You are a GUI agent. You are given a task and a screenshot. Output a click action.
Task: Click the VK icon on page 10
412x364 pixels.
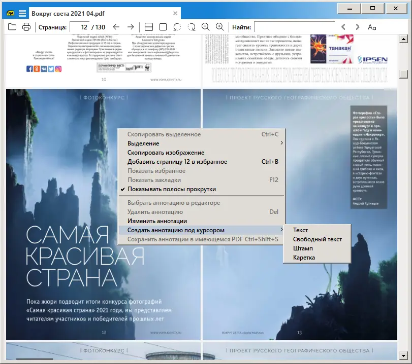tap(44, 69)
